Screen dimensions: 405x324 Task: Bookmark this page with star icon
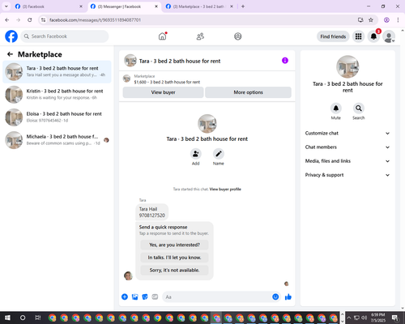371,20
